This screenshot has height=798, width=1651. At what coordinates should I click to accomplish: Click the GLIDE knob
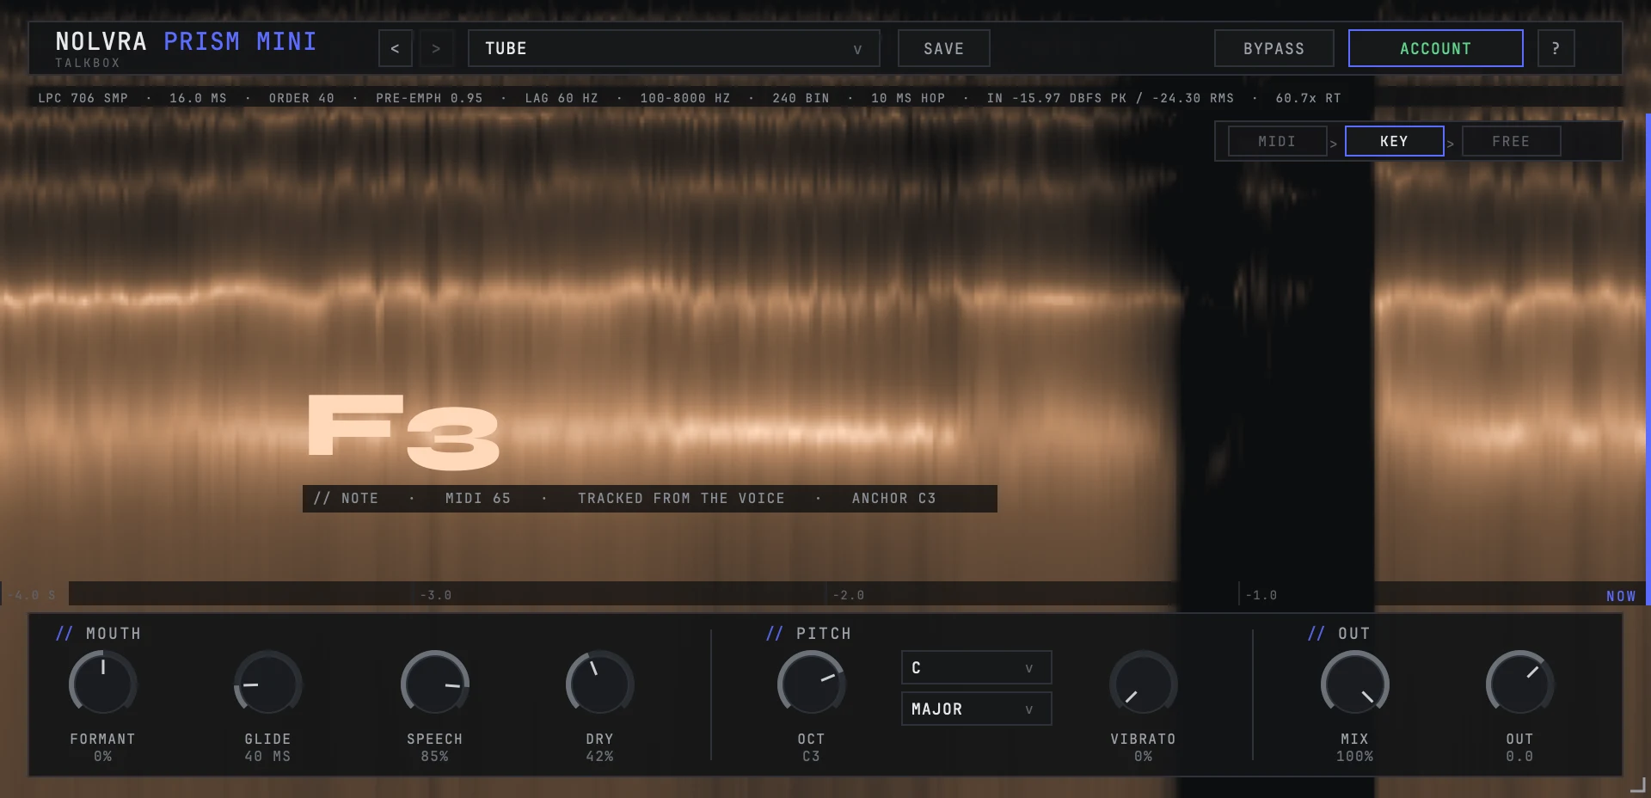click(x=268, y=684)
